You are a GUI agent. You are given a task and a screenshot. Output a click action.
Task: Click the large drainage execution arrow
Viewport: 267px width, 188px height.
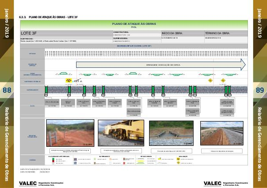(161, 64)
